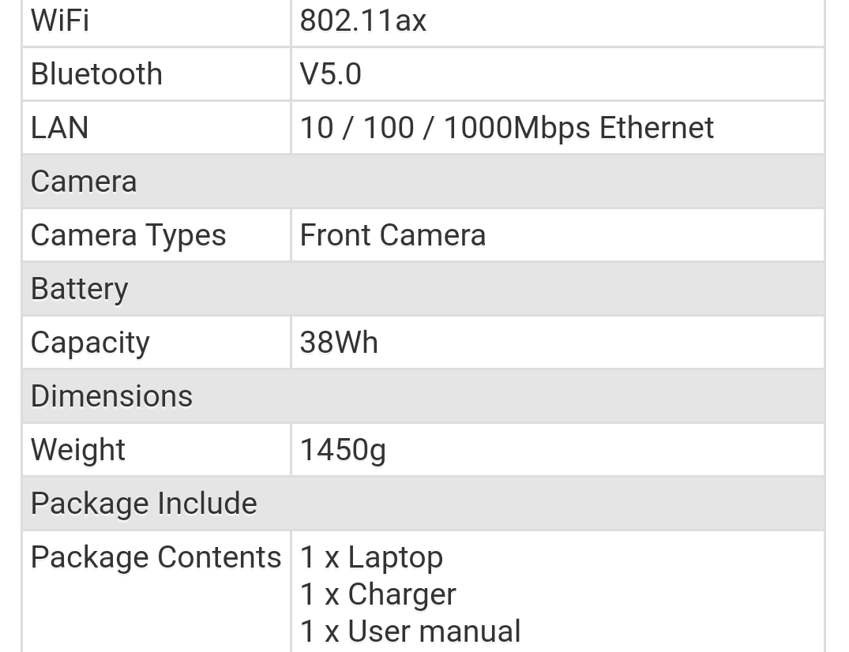Screen dimensions: 849x652
Task: Select the Camera Types label
Action: click(128, 235)
